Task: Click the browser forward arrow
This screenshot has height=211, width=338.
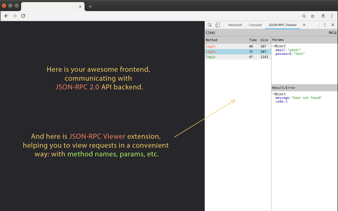Action: (15, 16)
